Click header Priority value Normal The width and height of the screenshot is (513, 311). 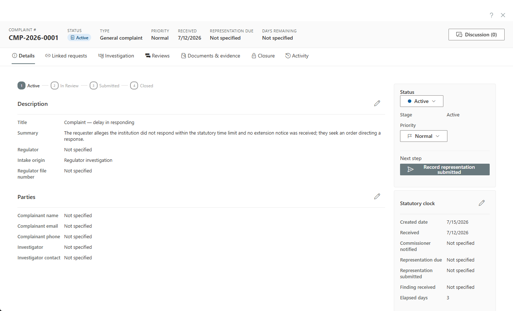(x=160, y=38)
